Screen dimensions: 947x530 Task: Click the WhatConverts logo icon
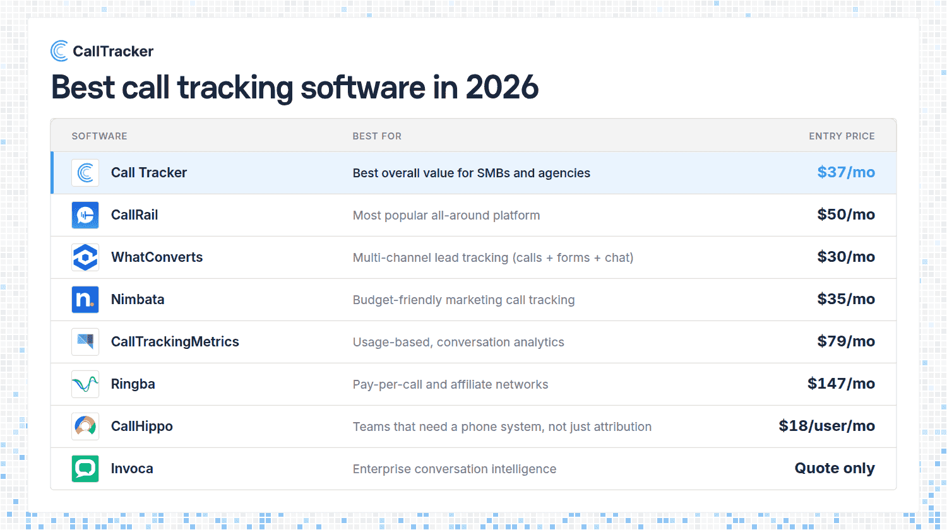[85, 257]
